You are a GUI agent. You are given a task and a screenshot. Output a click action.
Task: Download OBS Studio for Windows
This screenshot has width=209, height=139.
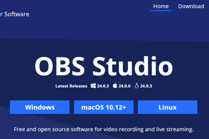pyautogui.click(x=40, y=107)
